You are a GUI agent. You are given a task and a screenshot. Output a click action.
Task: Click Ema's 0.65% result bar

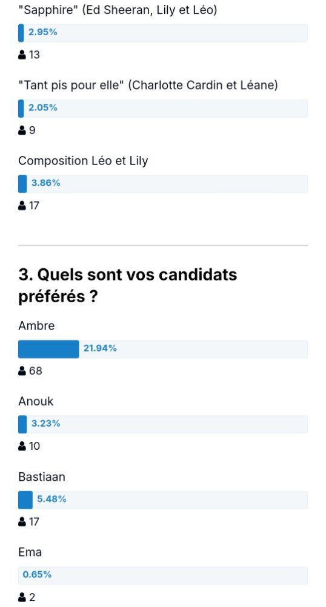163,575
